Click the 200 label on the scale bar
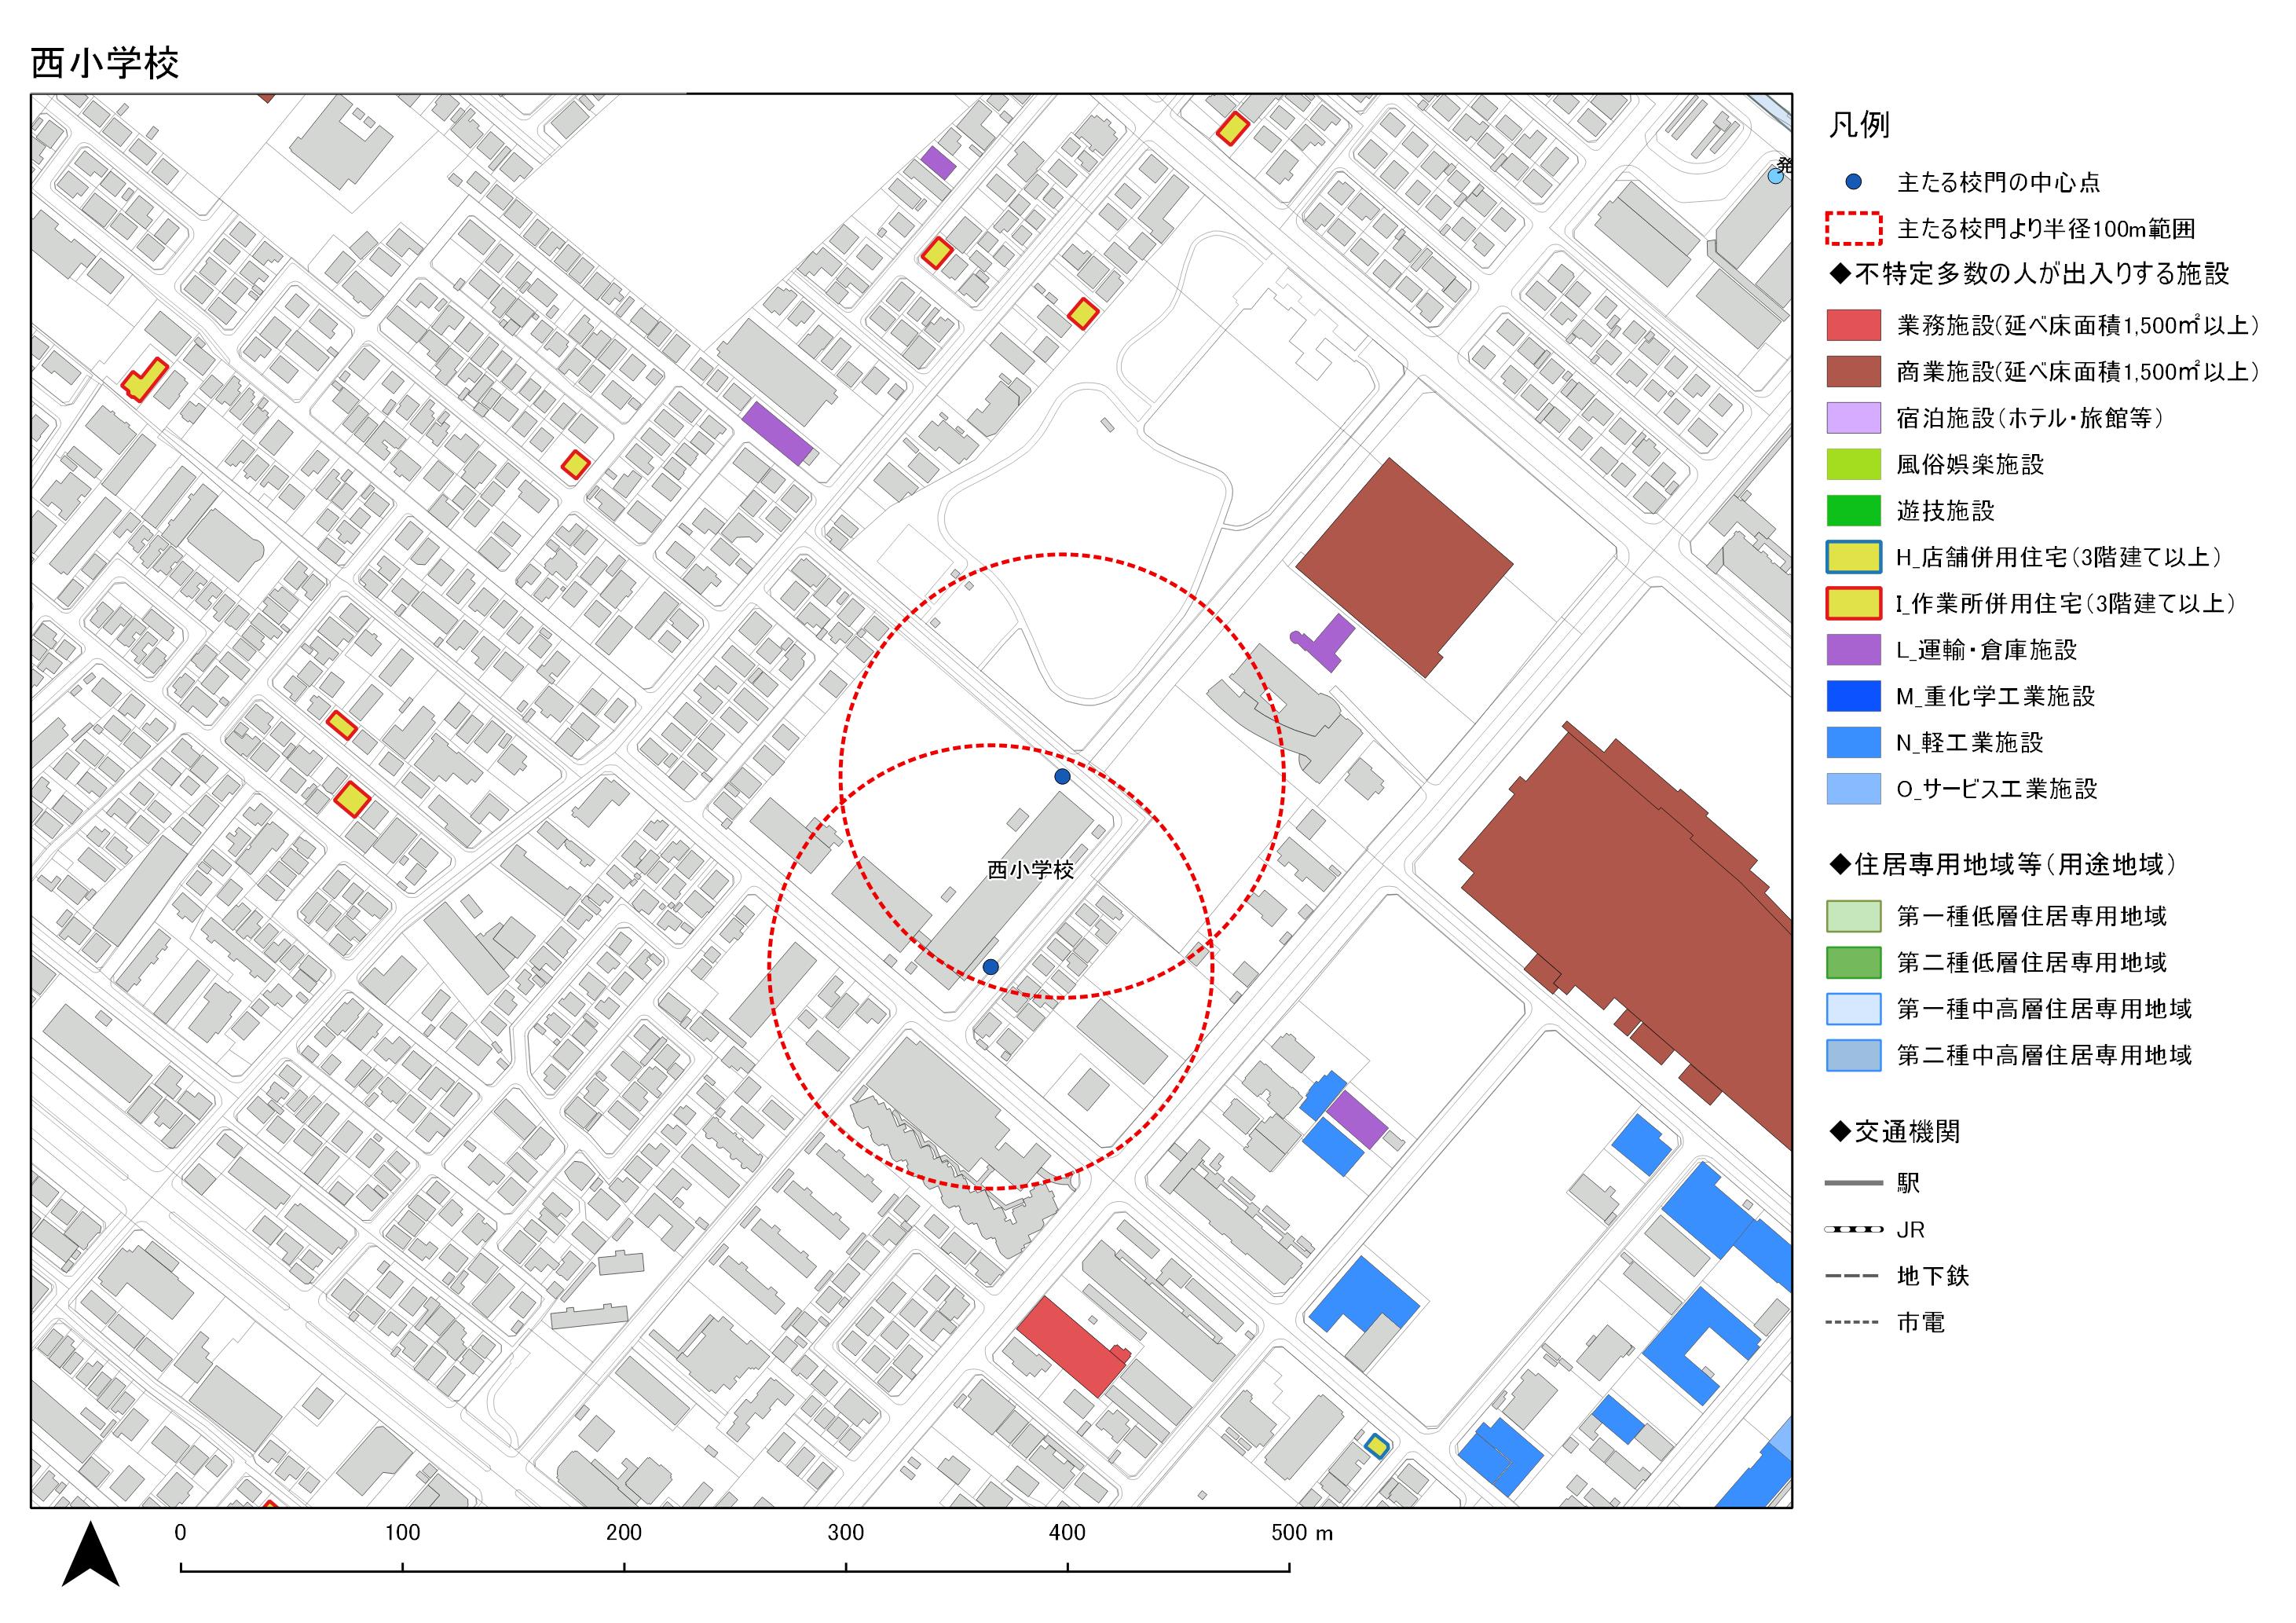This screenshot has height=1623, width=2296. tap(624, 1533)
